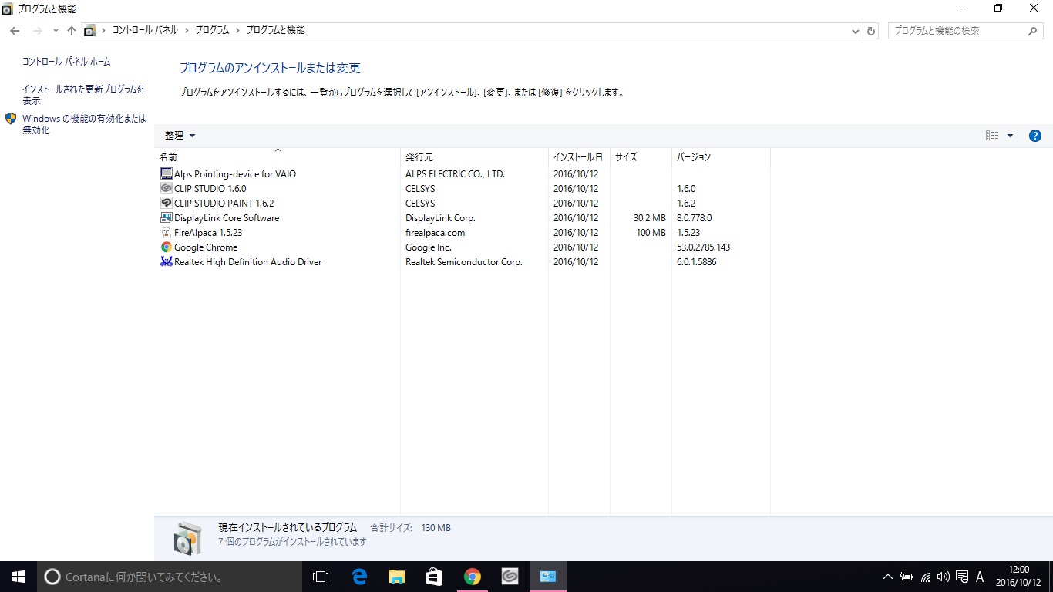Open Windows の機能の有効化または無効化 link
The image size is (1053, 592).
coord(84,124)
